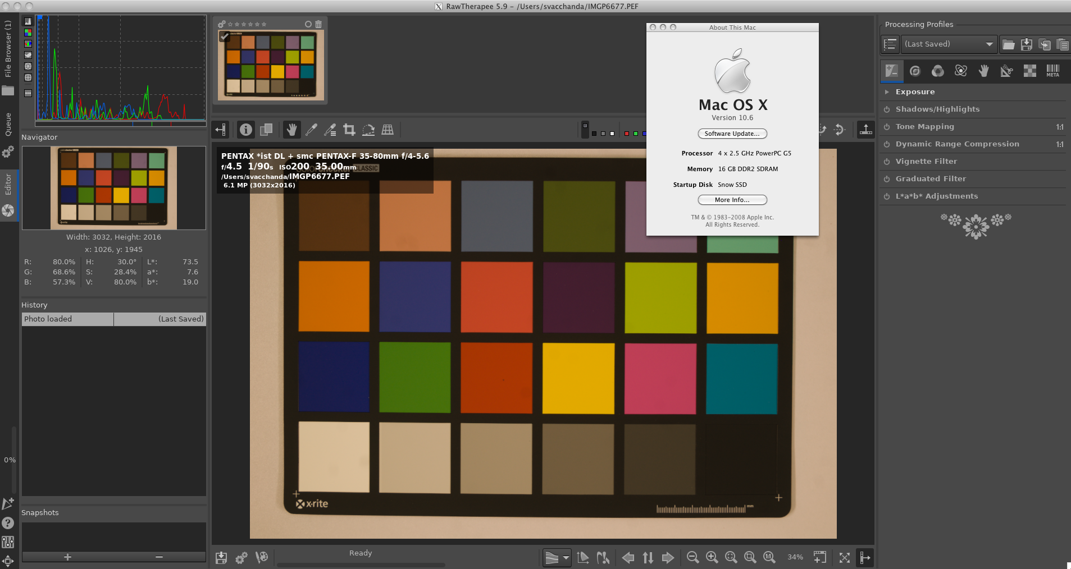
Task: Activate the Perspective correction grid tool
Action: 388,130
